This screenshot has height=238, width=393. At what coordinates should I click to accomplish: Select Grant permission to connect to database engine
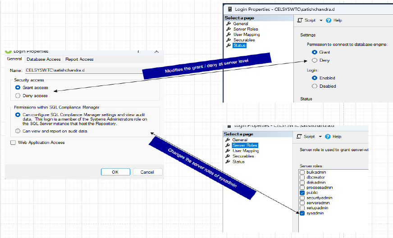(x=315, y=52)
